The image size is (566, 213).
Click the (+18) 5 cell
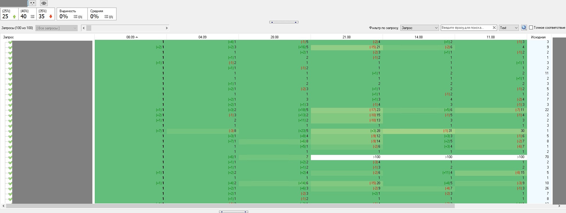click(x=275, y=110)
